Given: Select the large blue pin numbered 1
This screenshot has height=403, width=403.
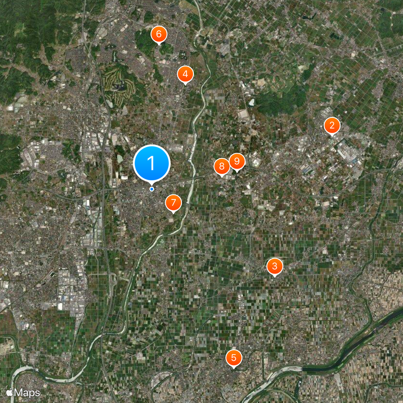Looking at the screenshot, I should tap(152, 163).
